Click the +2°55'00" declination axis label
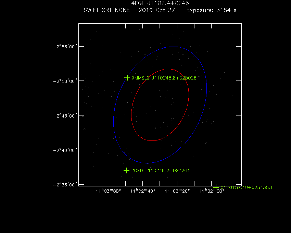Viewport: 291px width, 233px height. click(65, 47)
